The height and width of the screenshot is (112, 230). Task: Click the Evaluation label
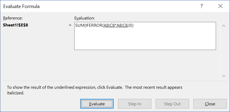point(84,18)
